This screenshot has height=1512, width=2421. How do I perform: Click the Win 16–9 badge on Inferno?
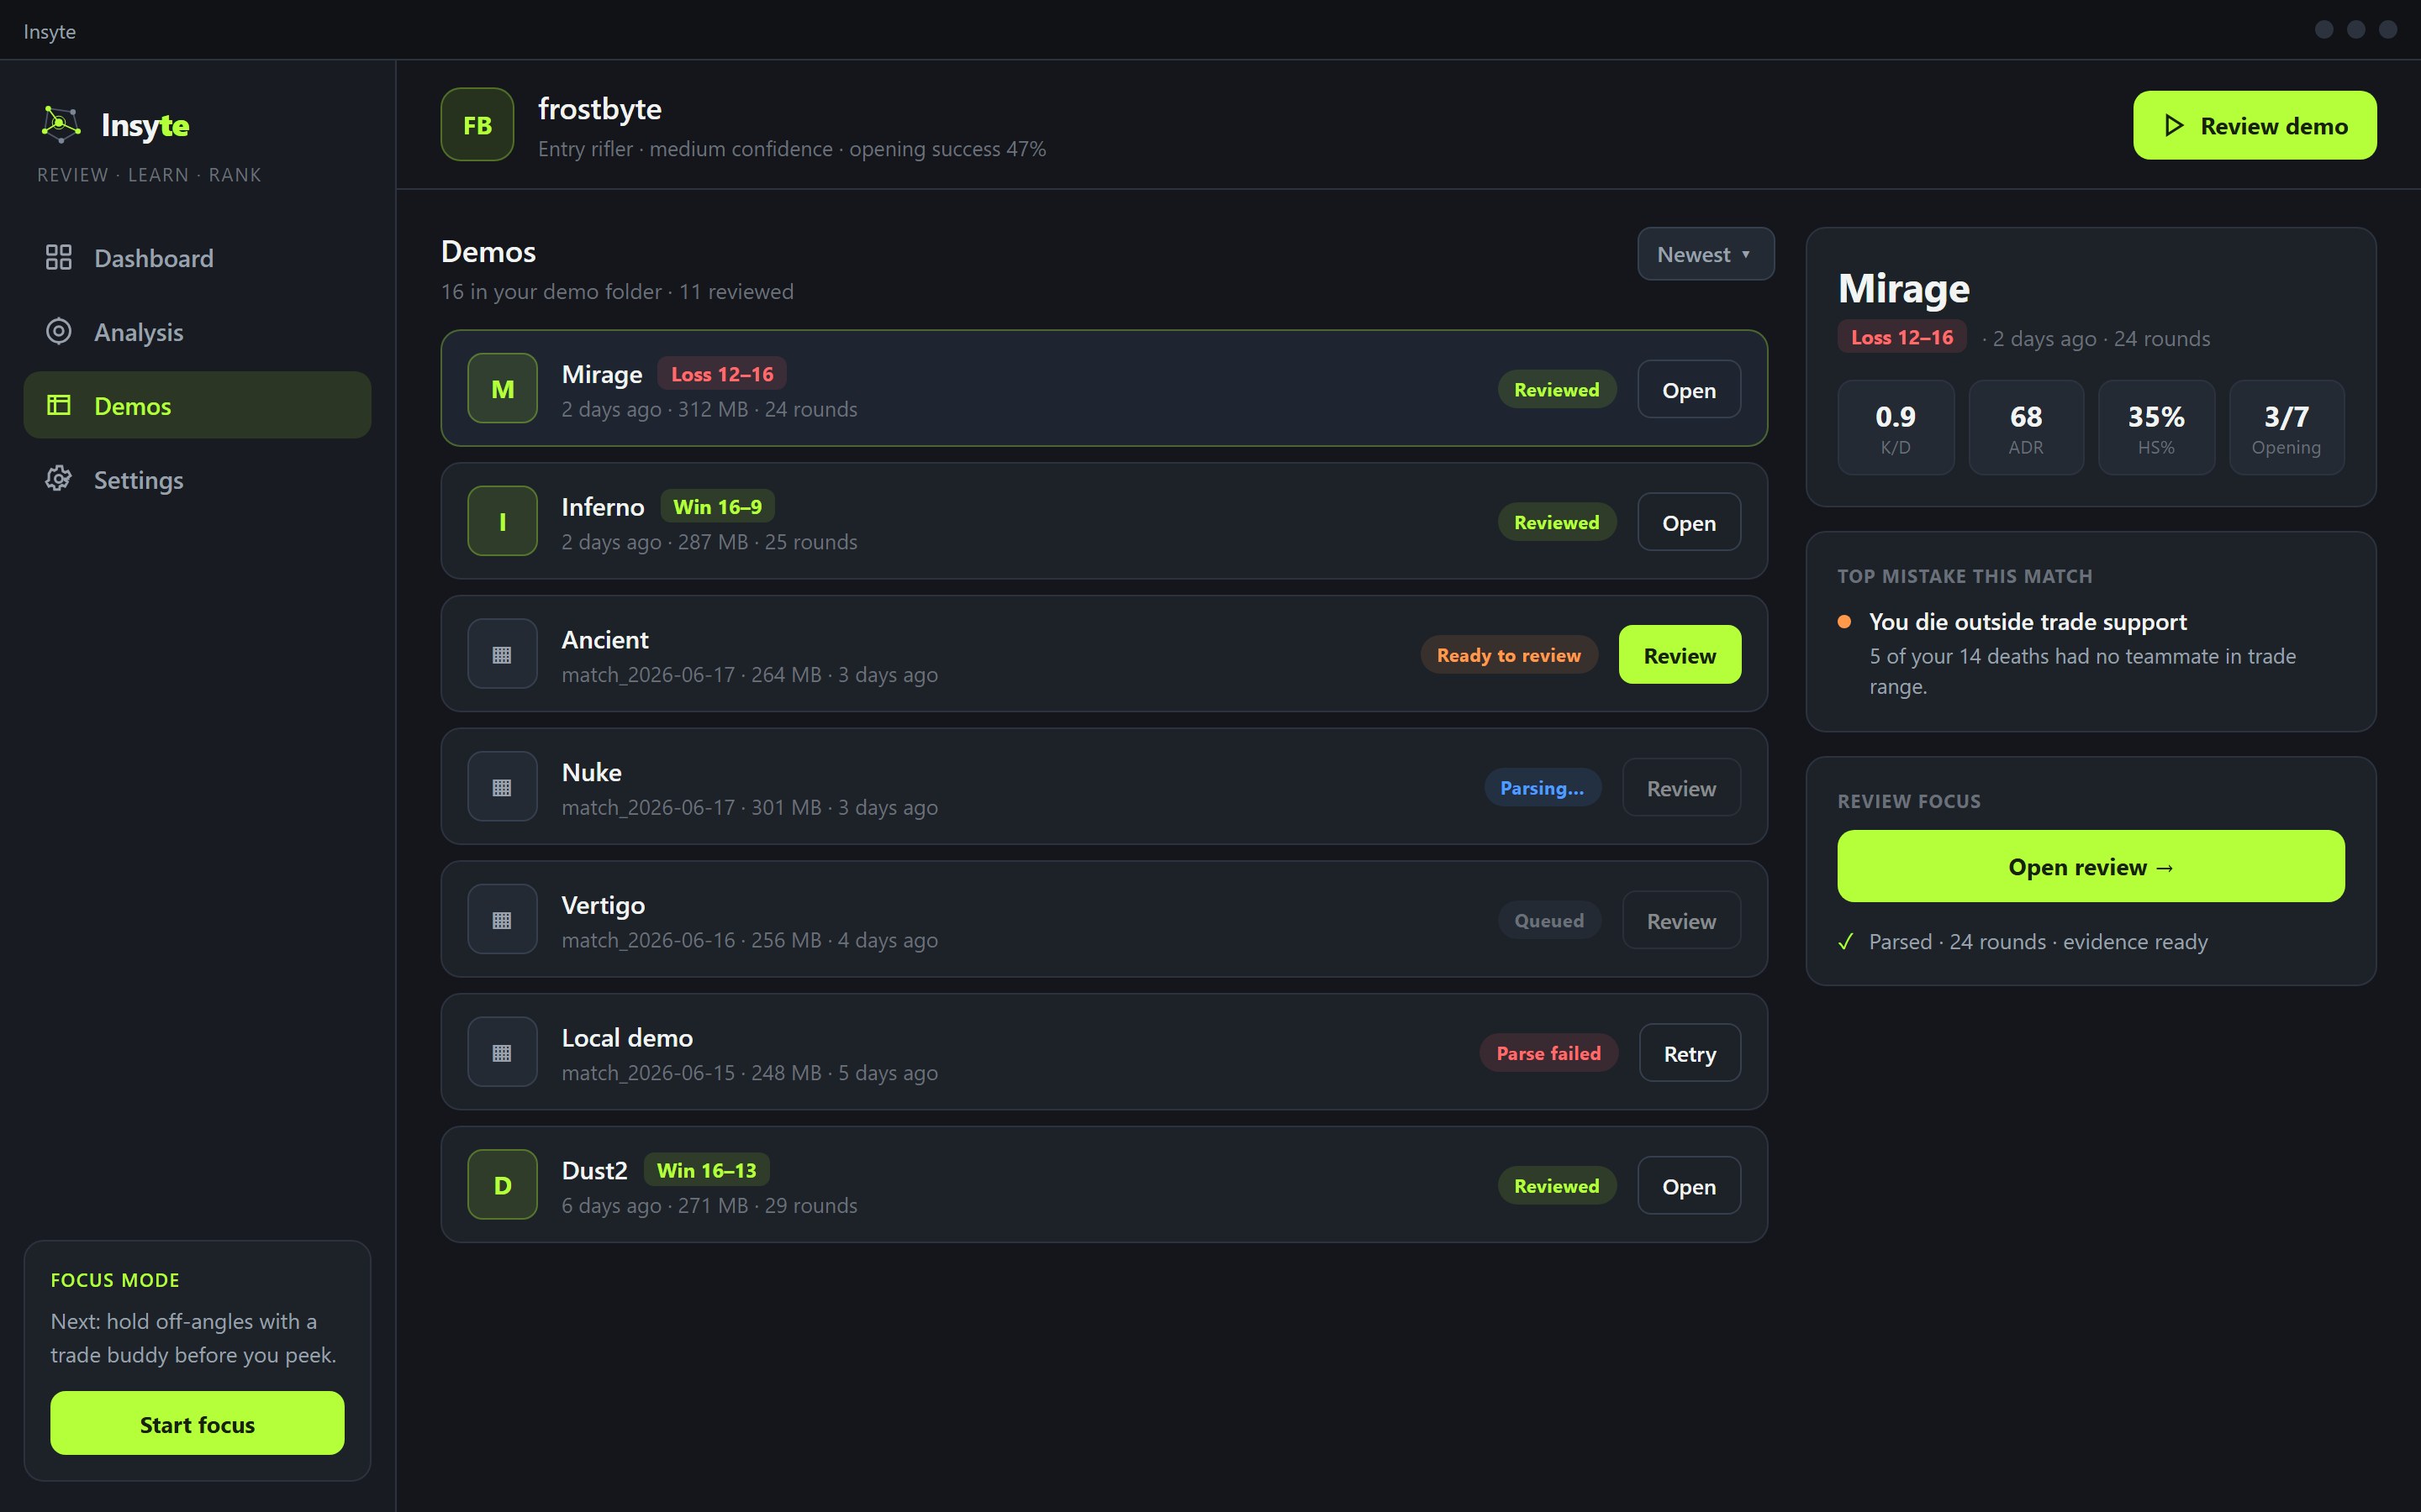pyautogui.click(x=717, y=506)
